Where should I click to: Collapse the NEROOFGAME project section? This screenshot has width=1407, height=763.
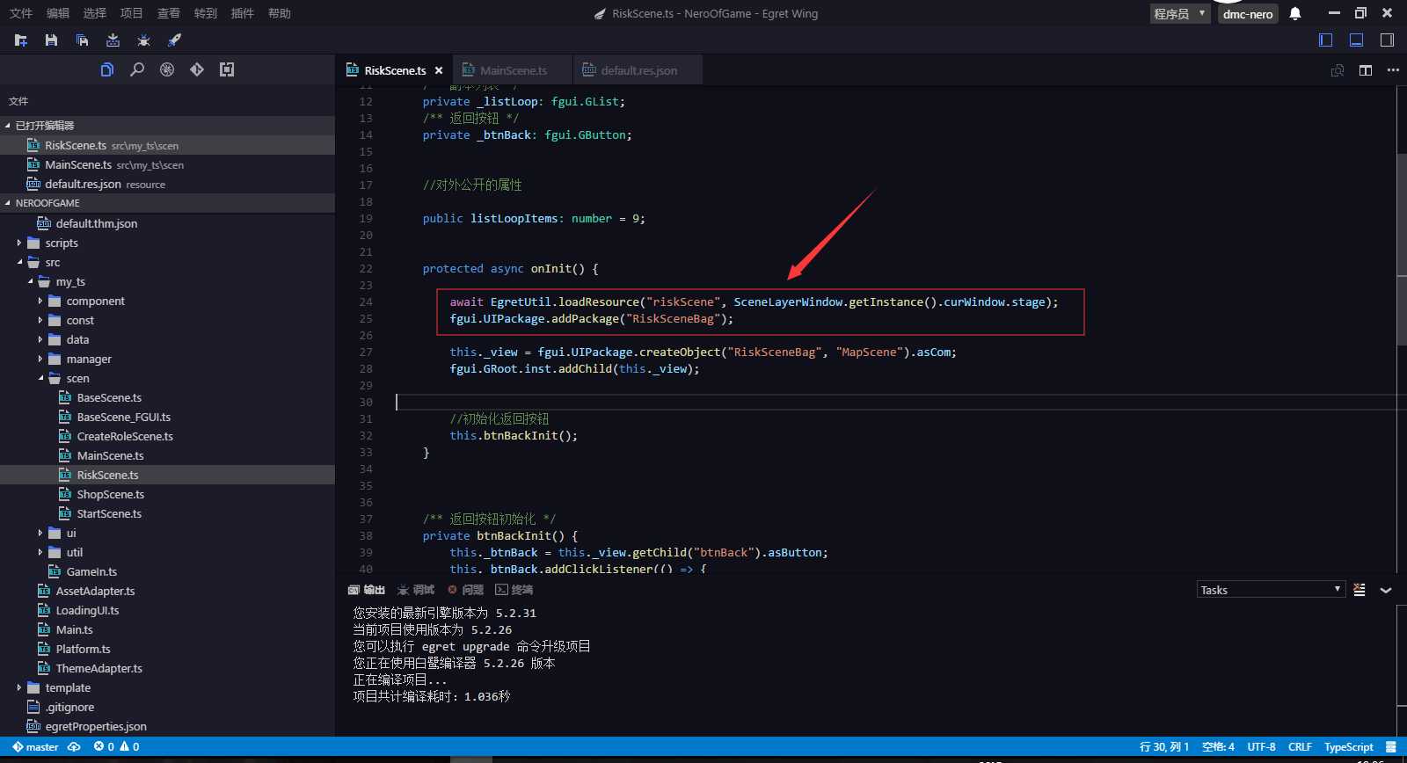pyautogui.click(x=167, y=203)
